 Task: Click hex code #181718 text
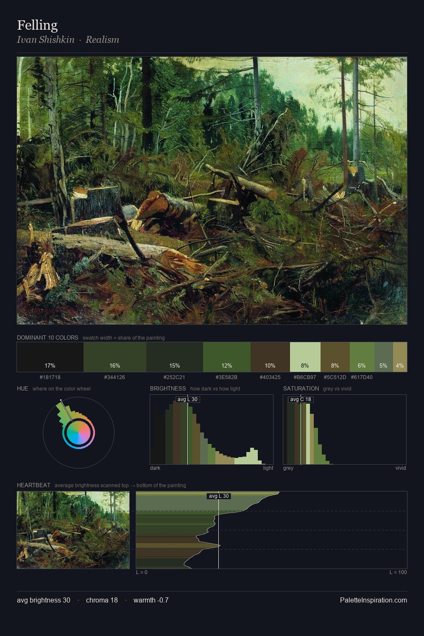pyautogui.click(x=50, y=377)
